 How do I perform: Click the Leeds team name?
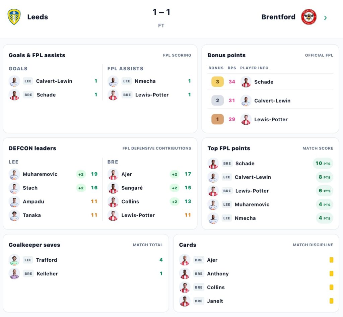click(x=38, y=17)
